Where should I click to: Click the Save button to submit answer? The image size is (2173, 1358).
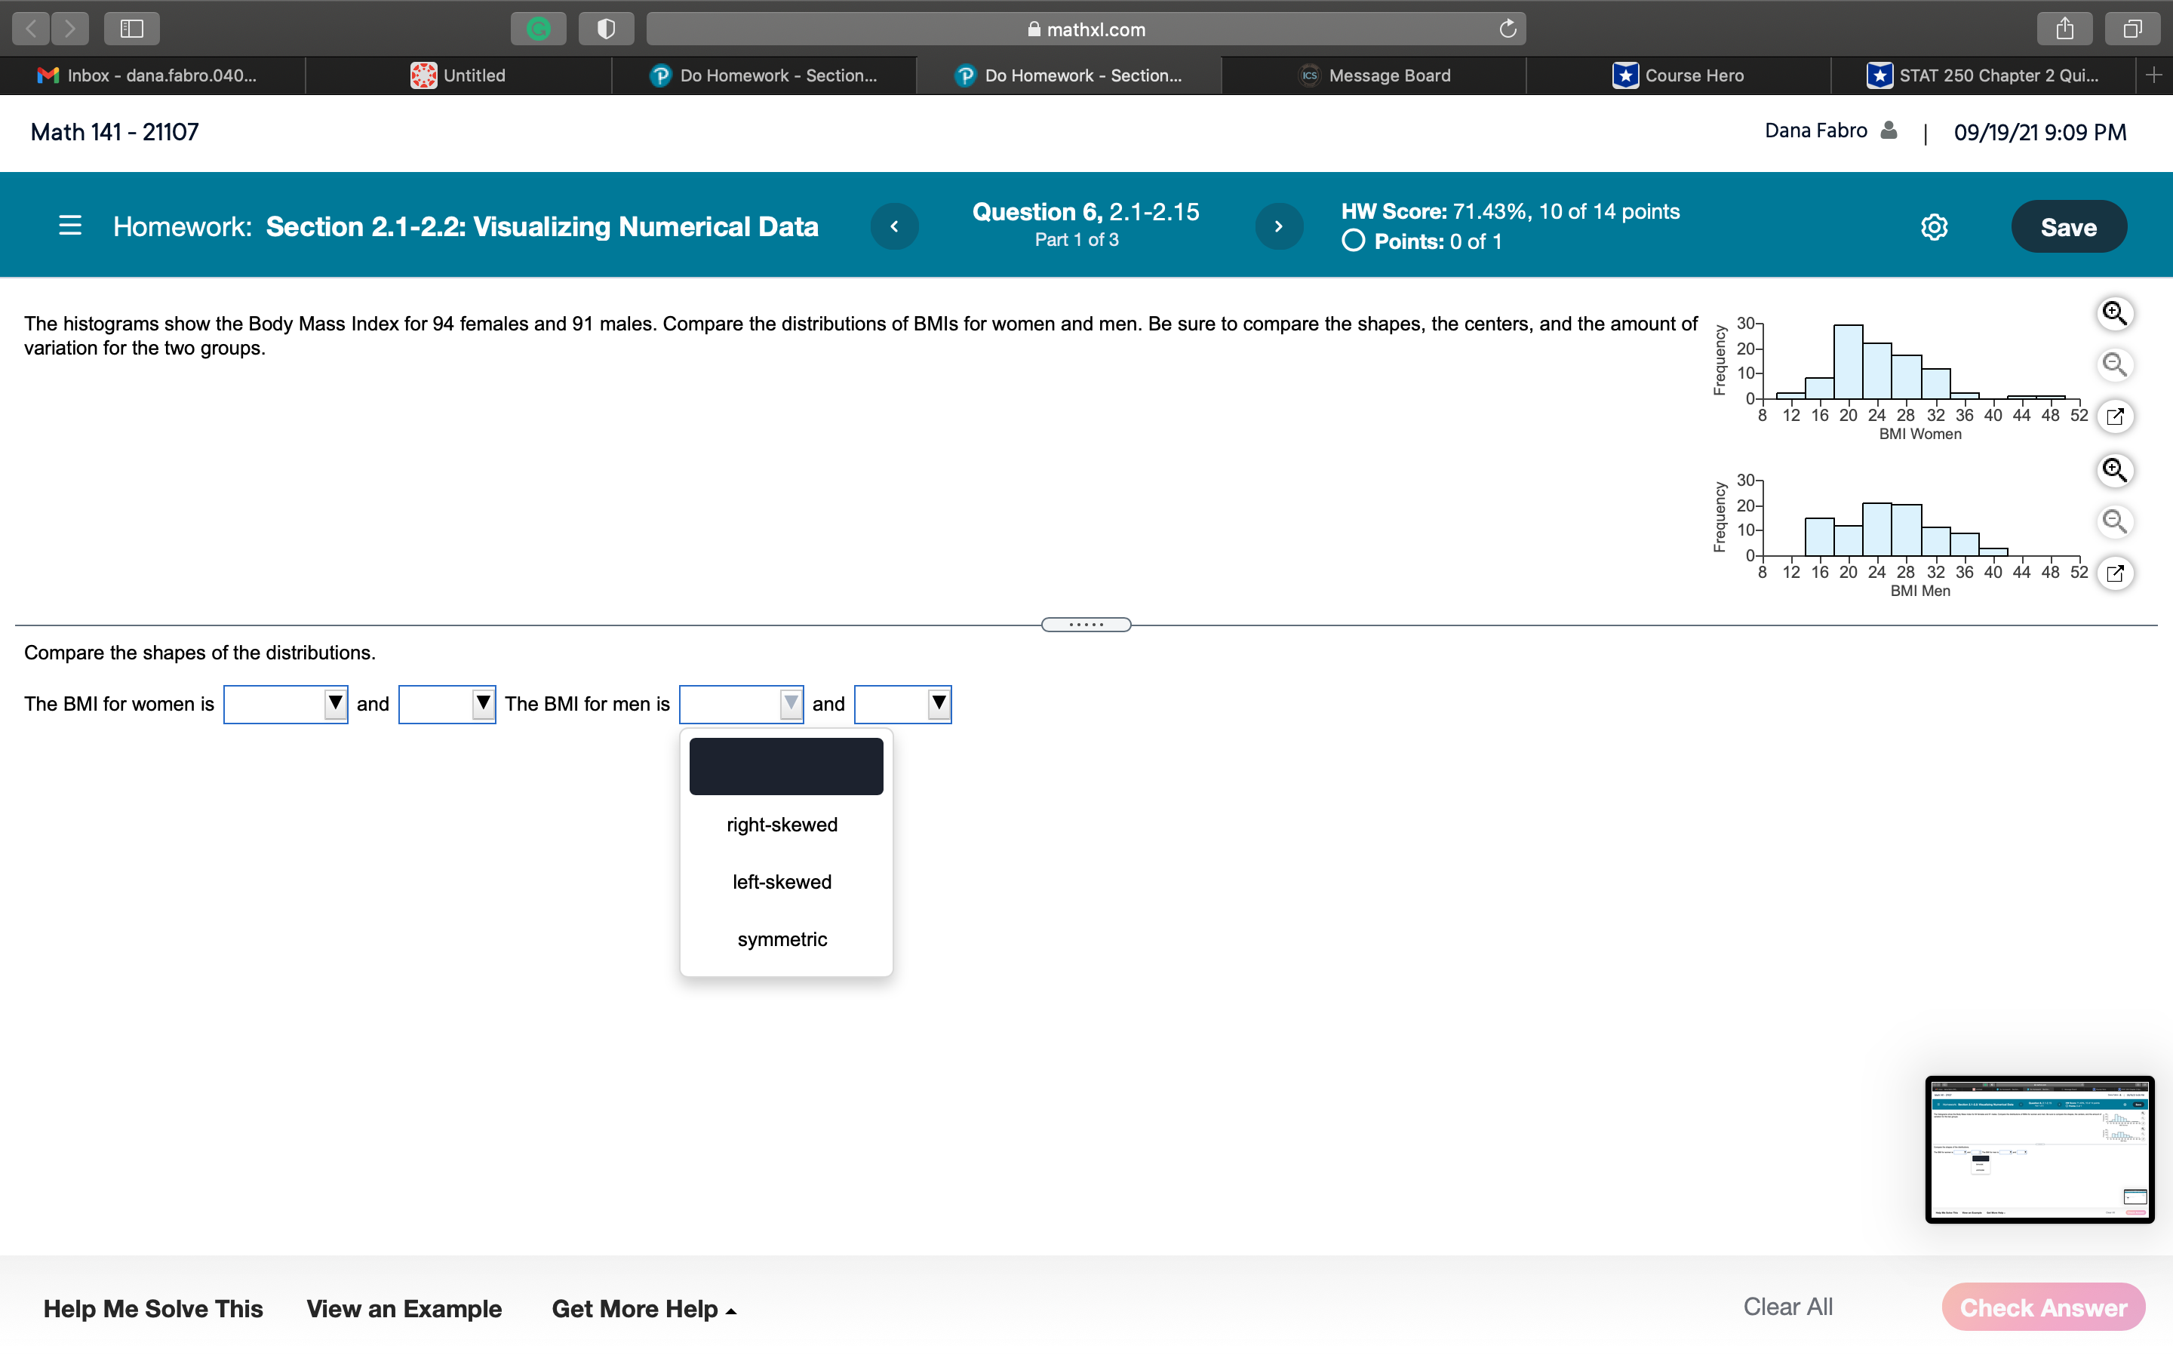pos(2067,226)
